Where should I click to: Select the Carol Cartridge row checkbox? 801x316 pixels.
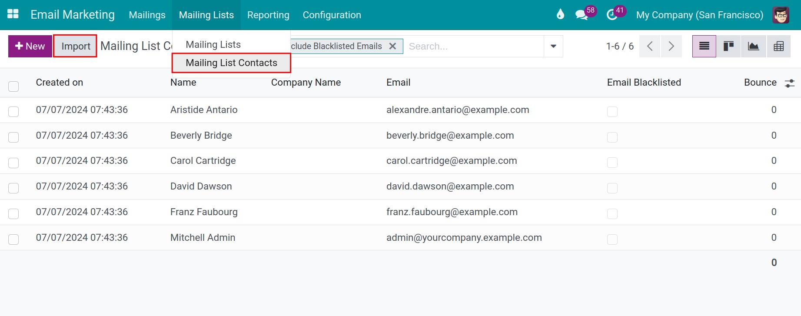pos(13,163)
